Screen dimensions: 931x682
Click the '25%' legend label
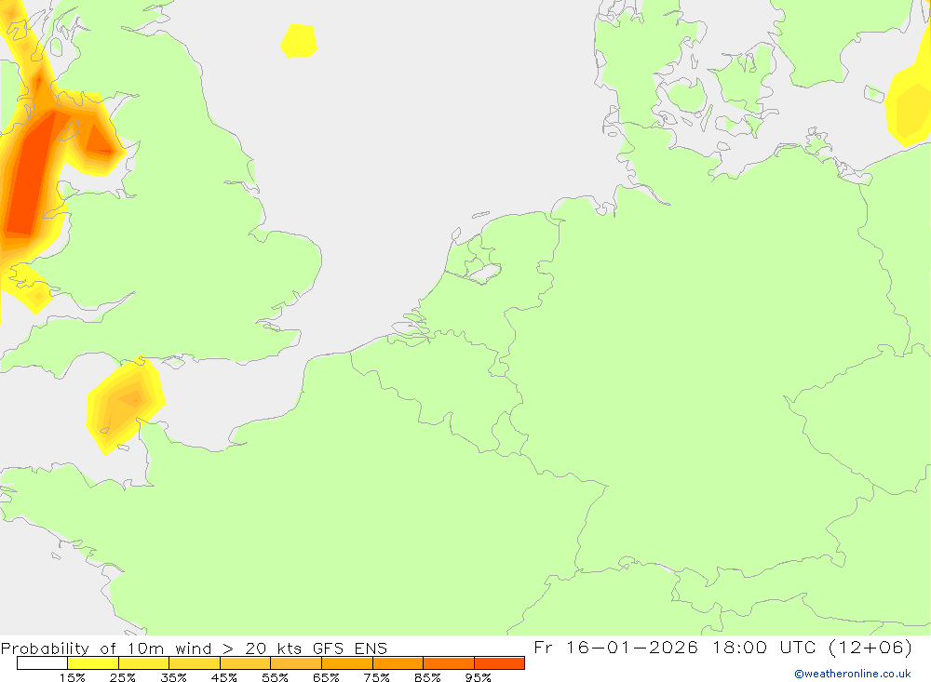[x=122, y=677]
